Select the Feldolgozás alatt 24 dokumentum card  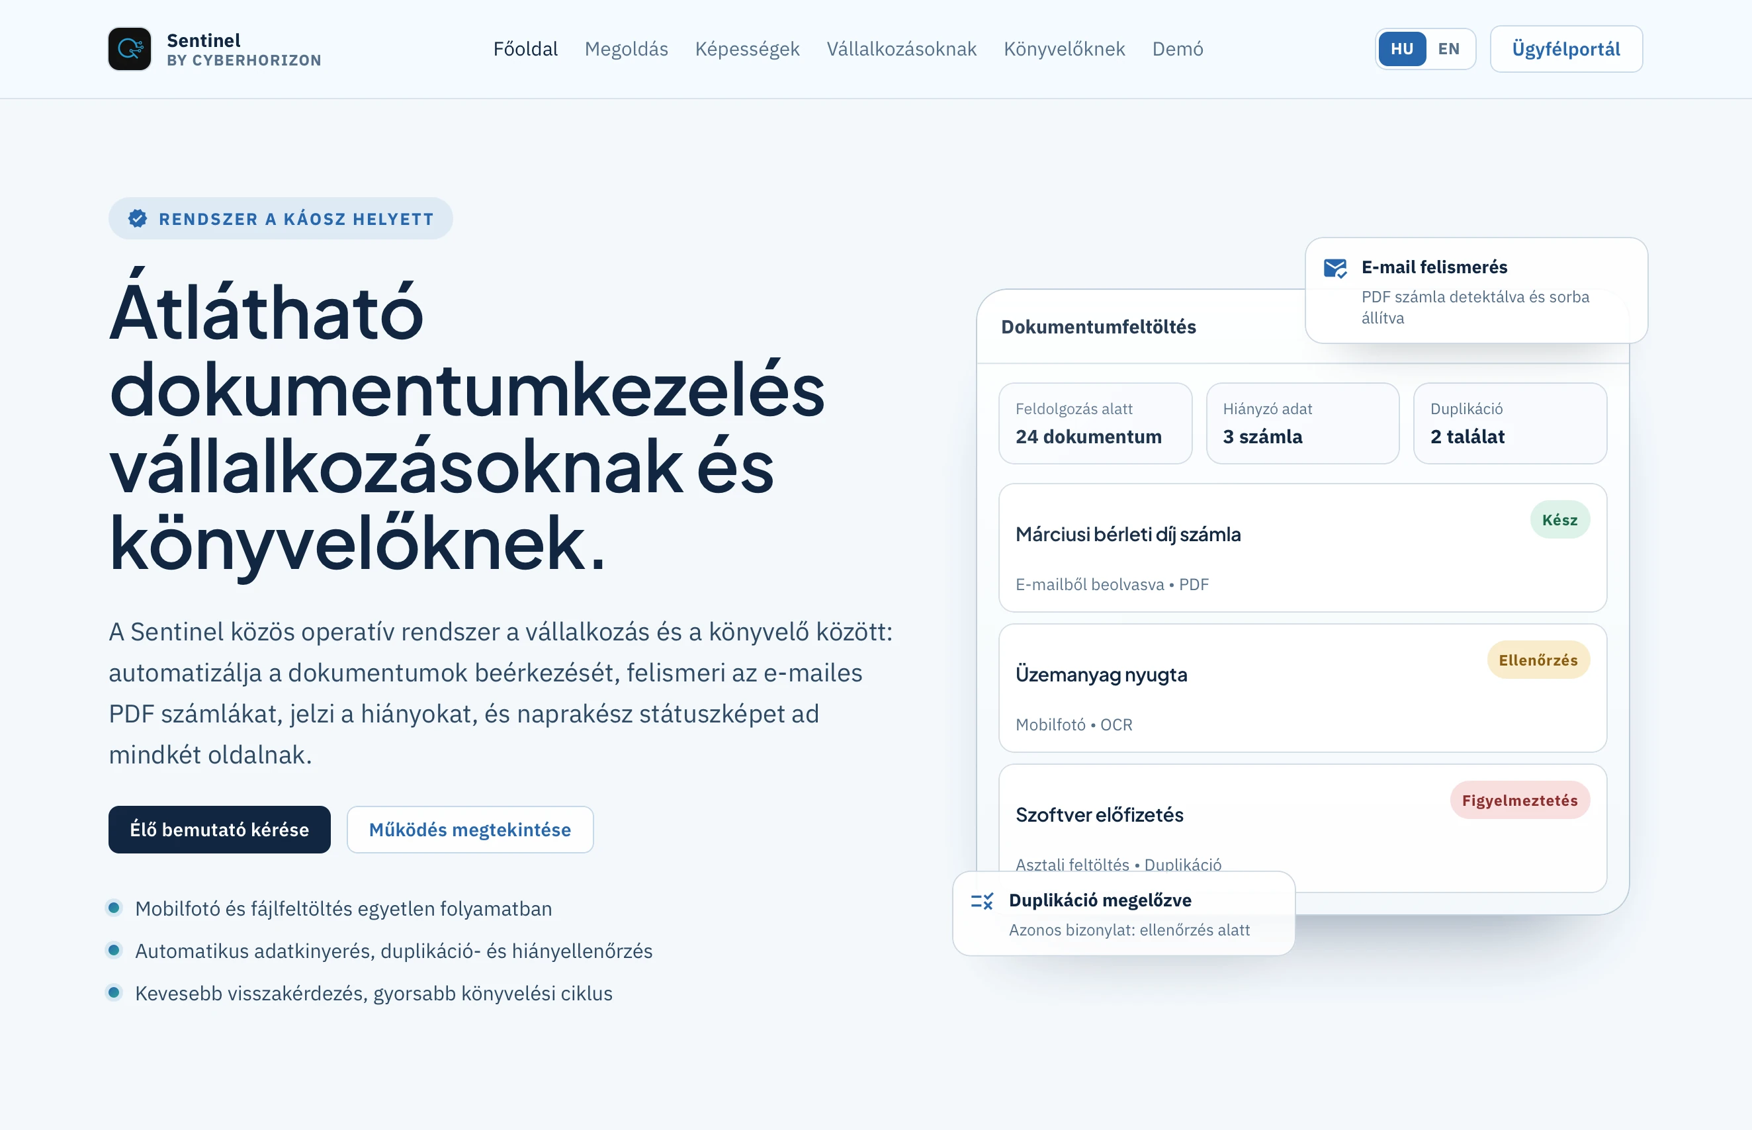pyautogui.click(x=1094, y=423)
